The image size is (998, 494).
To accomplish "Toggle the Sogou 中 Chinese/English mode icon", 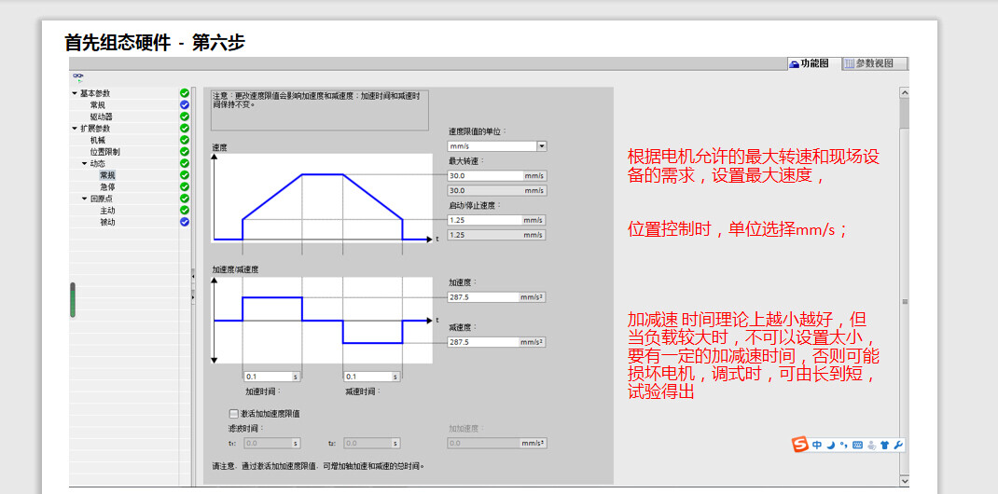I will 817,445.
